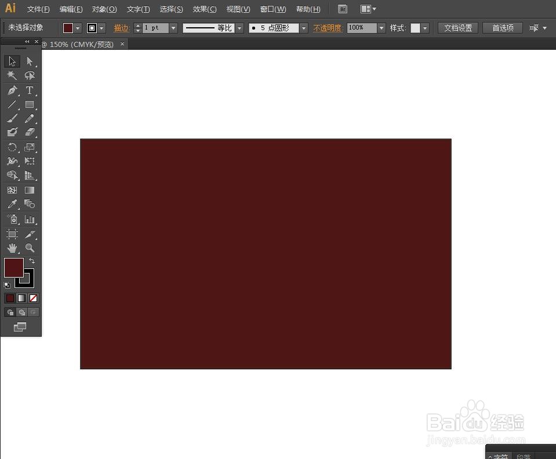
Task: Select the Rectangle tool
Action: (30, 104)
